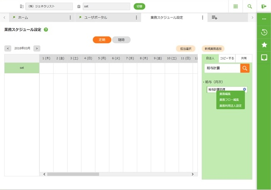Screen dimensions: 271x190
Task: Click the horizontal scrollbar under the calendar
Action: pos(73,174)
